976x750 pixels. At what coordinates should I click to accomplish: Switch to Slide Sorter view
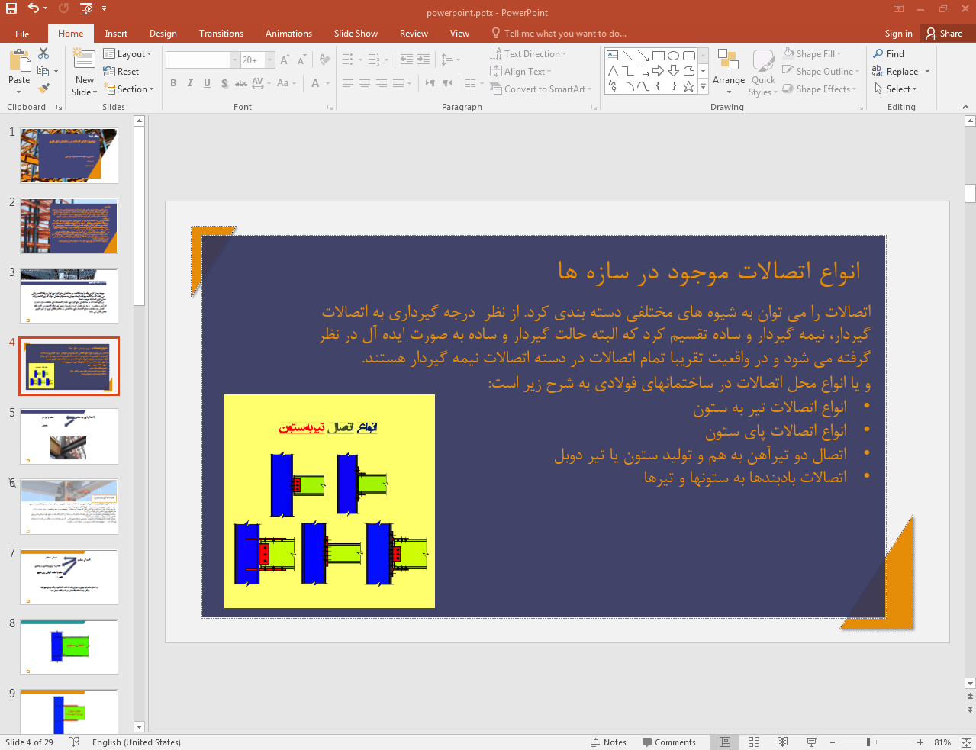[x=754, y=742]
